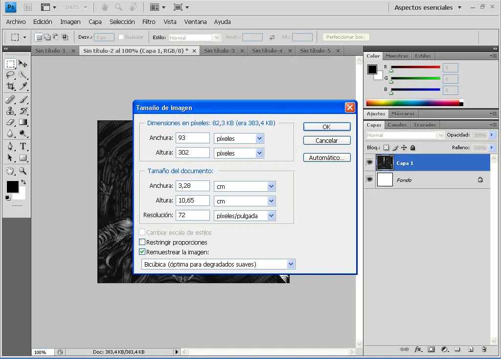The height and width of the screenshot is (359, 501).
Task: Create a new layer icon
Action: (471, 349)
